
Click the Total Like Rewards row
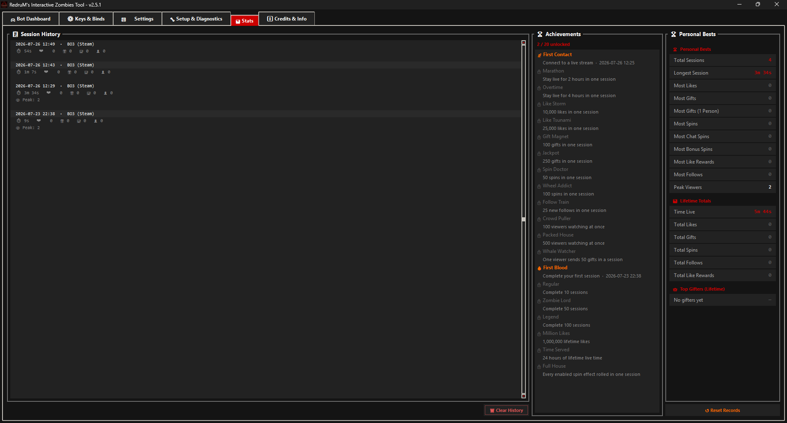(722, 275)
